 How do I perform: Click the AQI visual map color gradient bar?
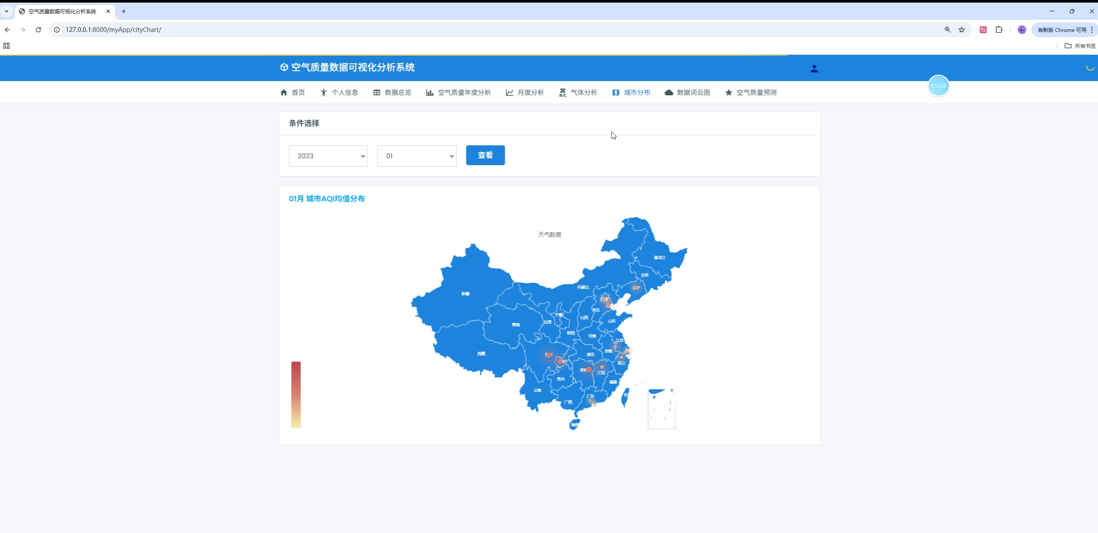tap(296, 395)
